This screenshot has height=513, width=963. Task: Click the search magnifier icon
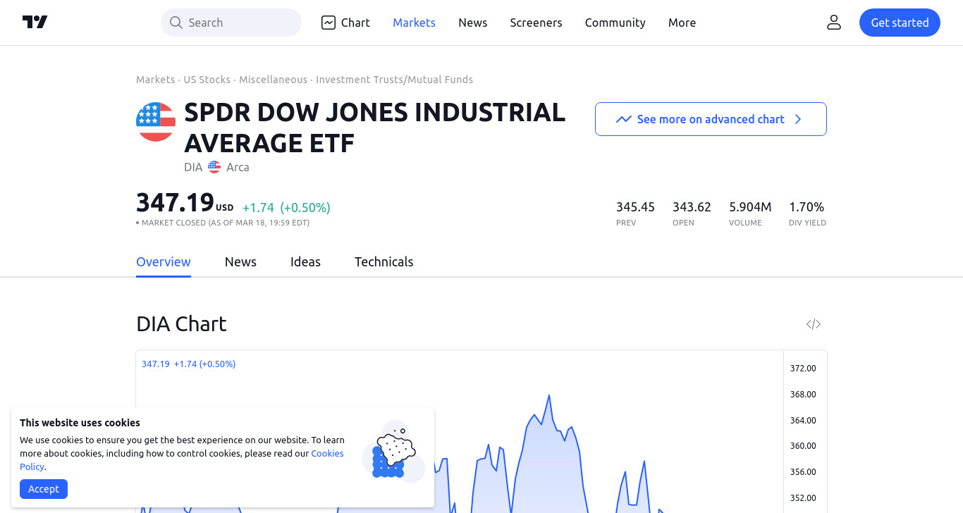click(x=176, y=23)
